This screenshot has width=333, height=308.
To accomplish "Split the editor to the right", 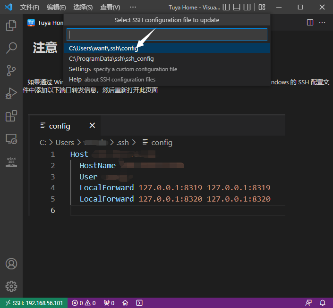I will 310,23.
